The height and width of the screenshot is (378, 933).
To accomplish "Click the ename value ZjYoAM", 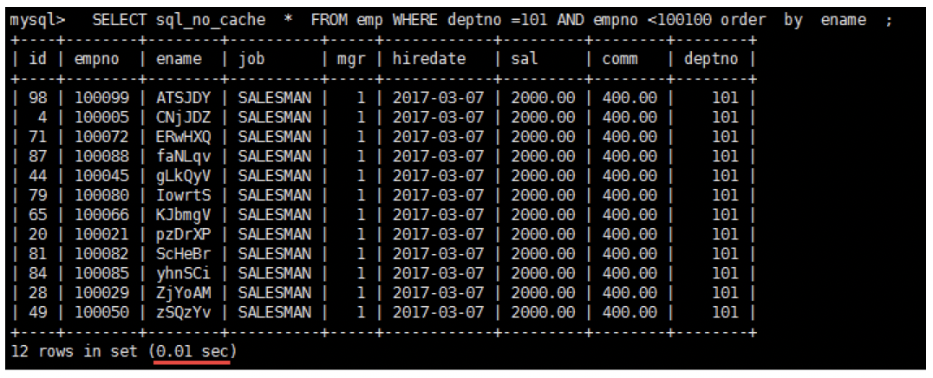I will pyautogui.click(x=183, y=294).
